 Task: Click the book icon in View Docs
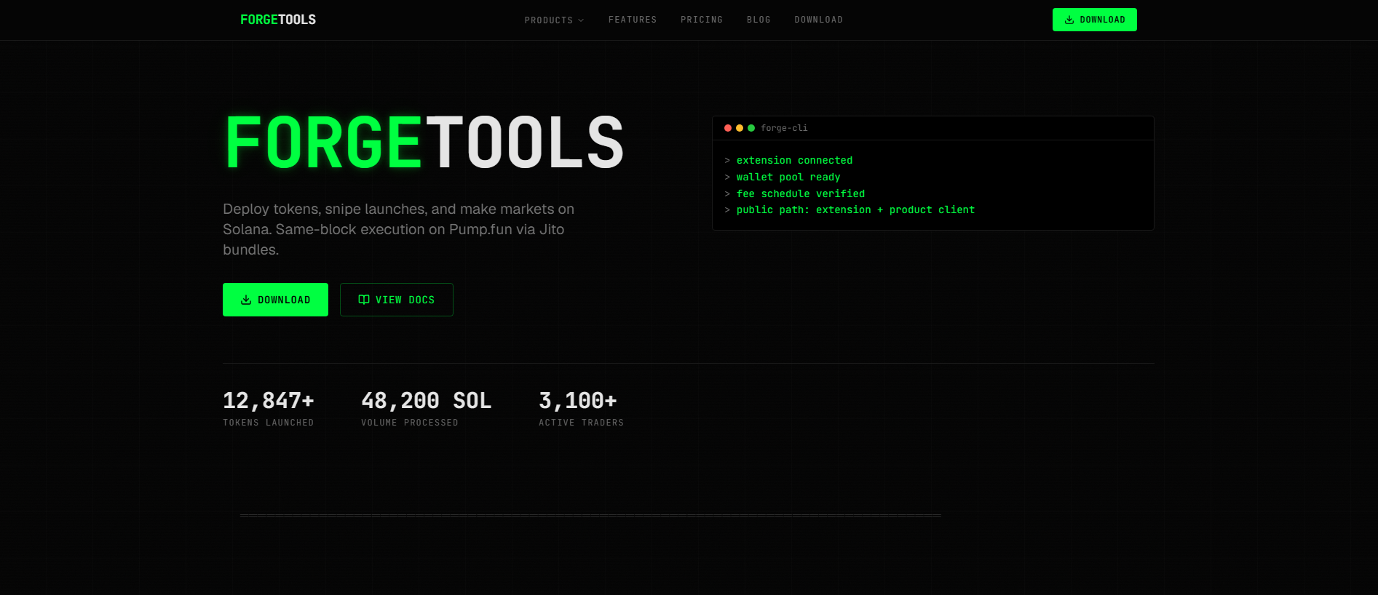(364, 300)
